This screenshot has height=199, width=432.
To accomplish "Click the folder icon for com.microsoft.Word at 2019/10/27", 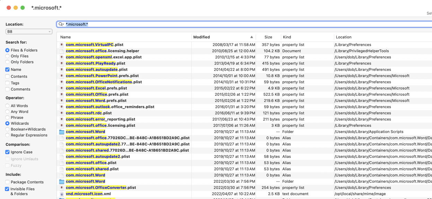I will pyautogui.click(x=62, y=132).
